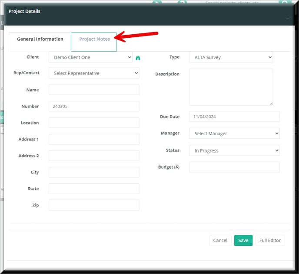
Task: Select the General Information tab
Action: 40,39
